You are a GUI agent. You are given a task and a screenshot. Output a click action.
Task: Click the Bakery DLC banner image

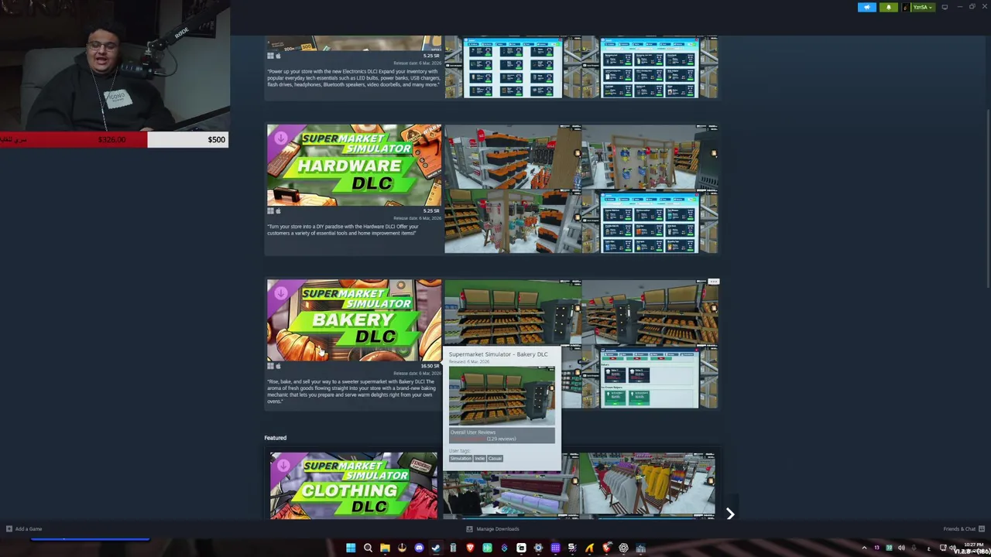pos(354,320)
